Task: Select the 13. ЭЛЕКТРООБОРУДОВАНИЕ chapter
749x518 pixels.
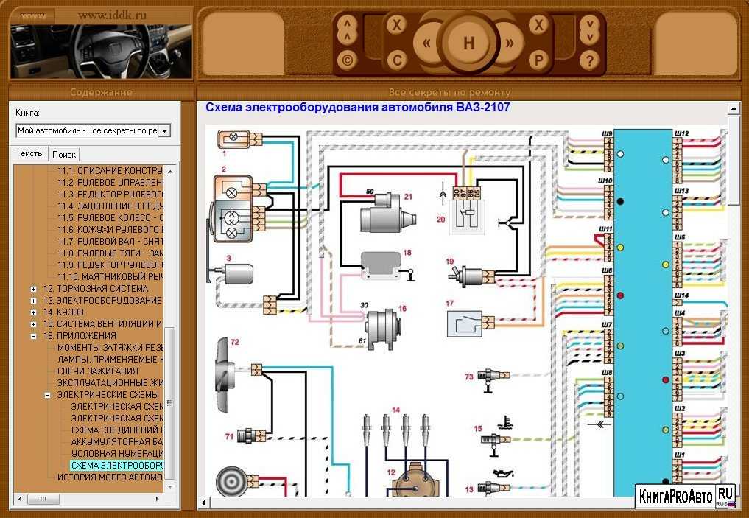Action: tap(102, 301)
